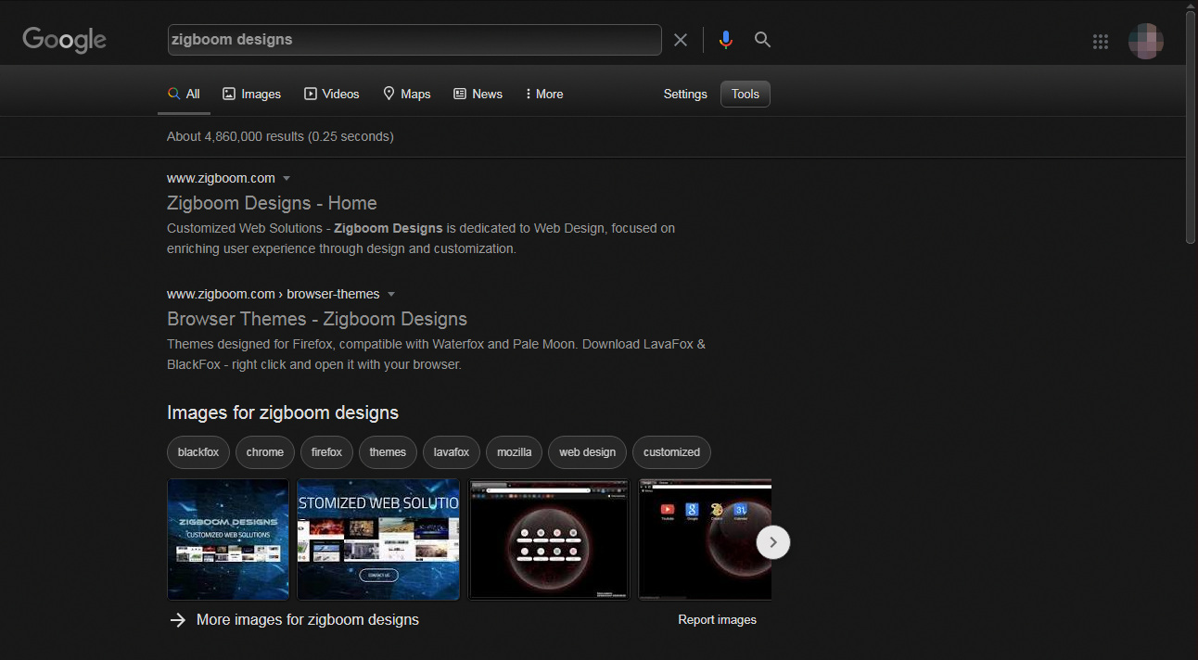
Task: Open Browser Themes - Zigboom Designs result
Action: pos(317,319)
